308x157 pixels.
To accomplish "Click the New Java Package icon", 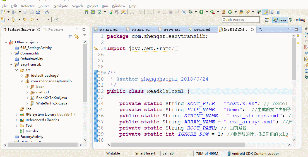I will tap(223, 12).
